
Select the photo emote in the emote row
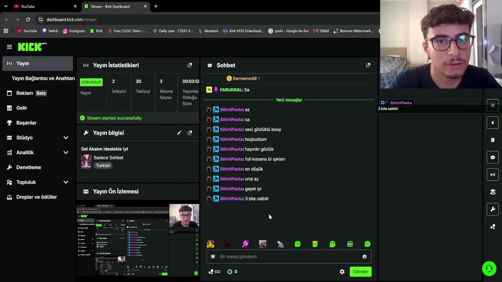(x=263, y=244)
